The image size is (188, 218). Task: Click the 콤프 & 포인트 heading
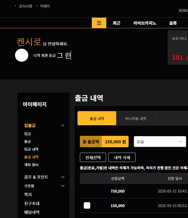click(x=36, y=177)
